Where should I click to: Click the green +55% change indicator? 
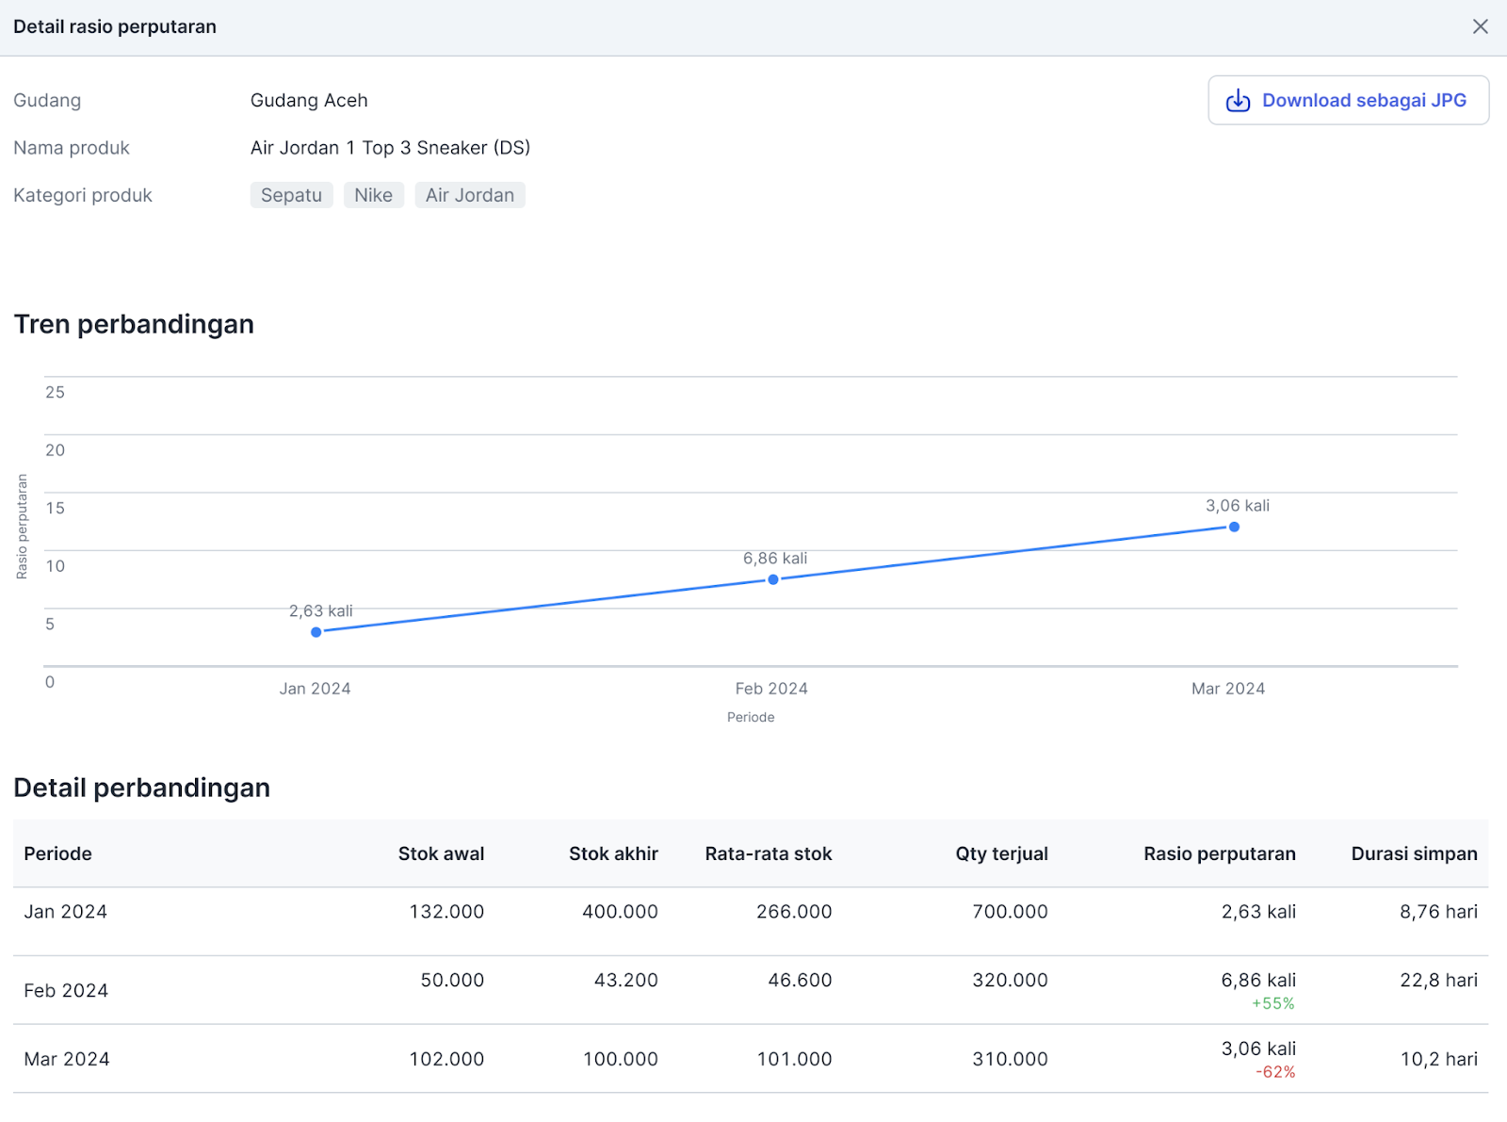coord(1272,1004)
